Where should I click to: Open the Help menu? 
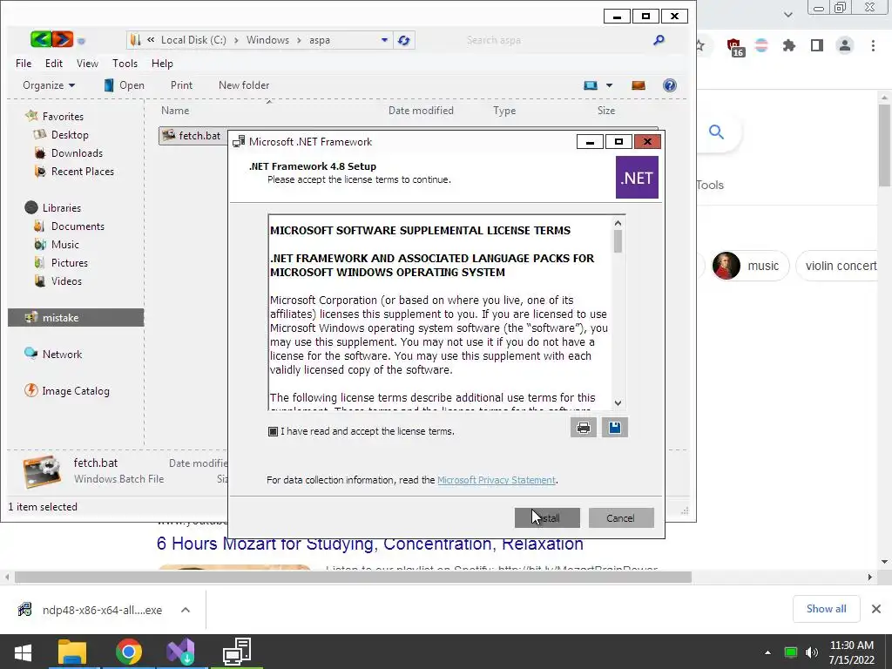[162, 63]
